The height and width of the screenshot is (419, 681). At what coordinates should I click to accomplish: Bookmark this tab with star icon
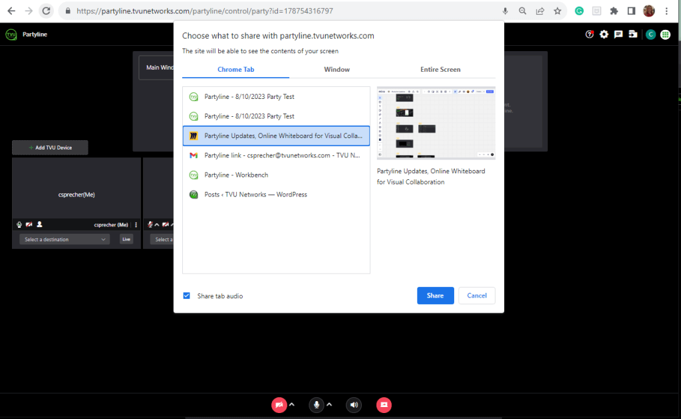pyautogui.click(x=558, y=11)
